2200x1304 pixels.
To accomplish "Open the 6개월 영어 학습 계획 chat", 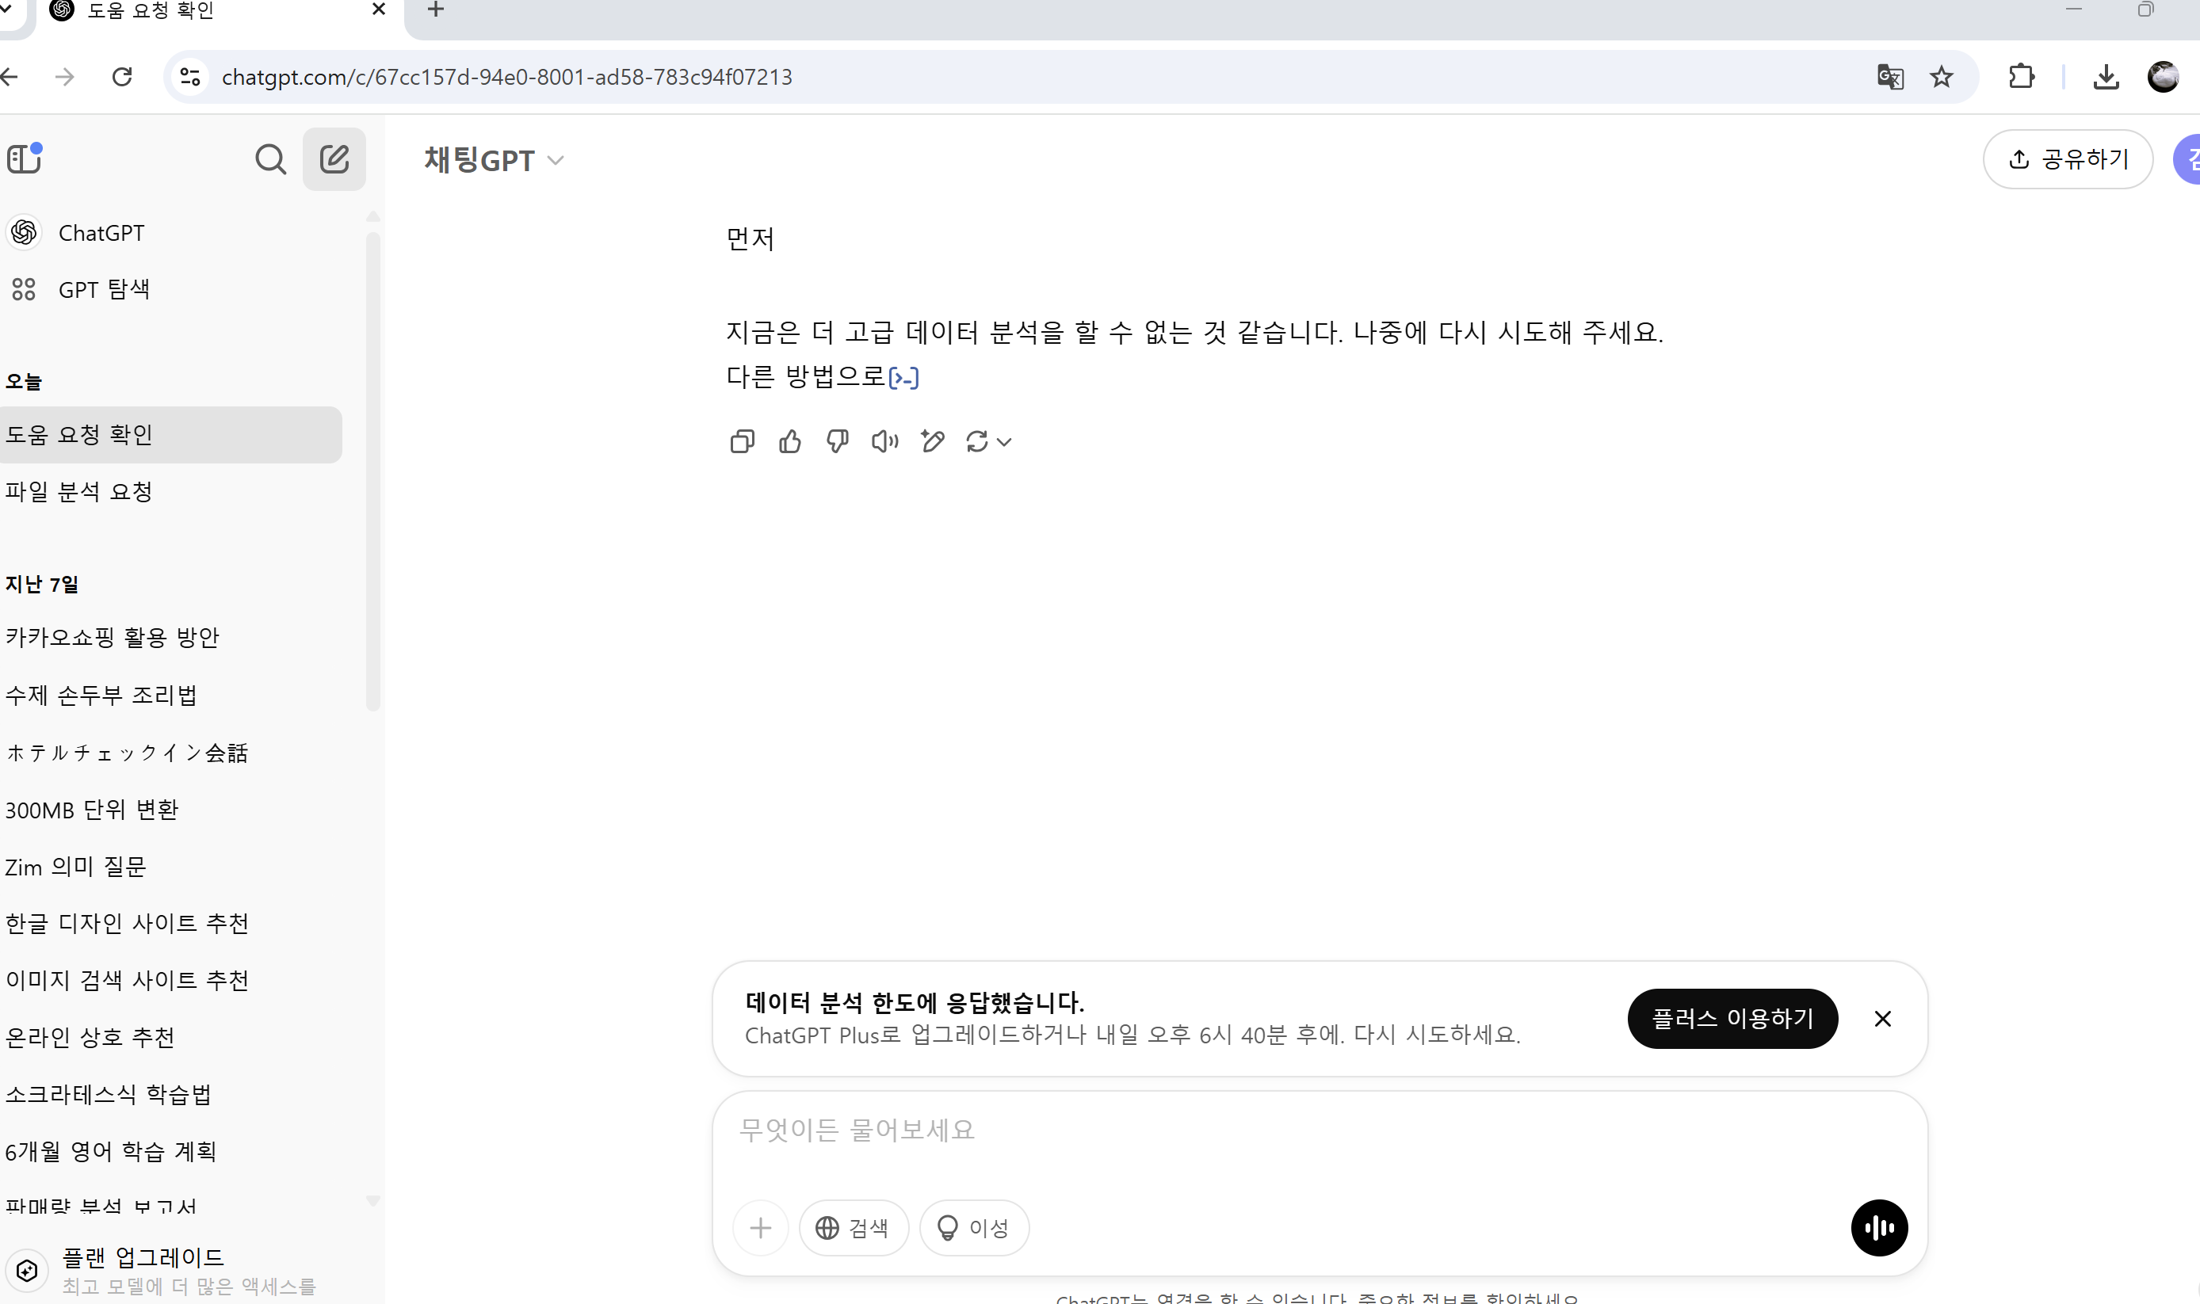I will (x=170, y=1151).
